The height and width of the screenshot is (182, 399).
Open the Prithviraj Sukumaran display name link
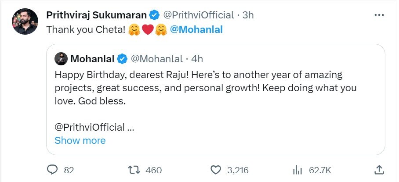pyautogui.click(x=96, y=15)
